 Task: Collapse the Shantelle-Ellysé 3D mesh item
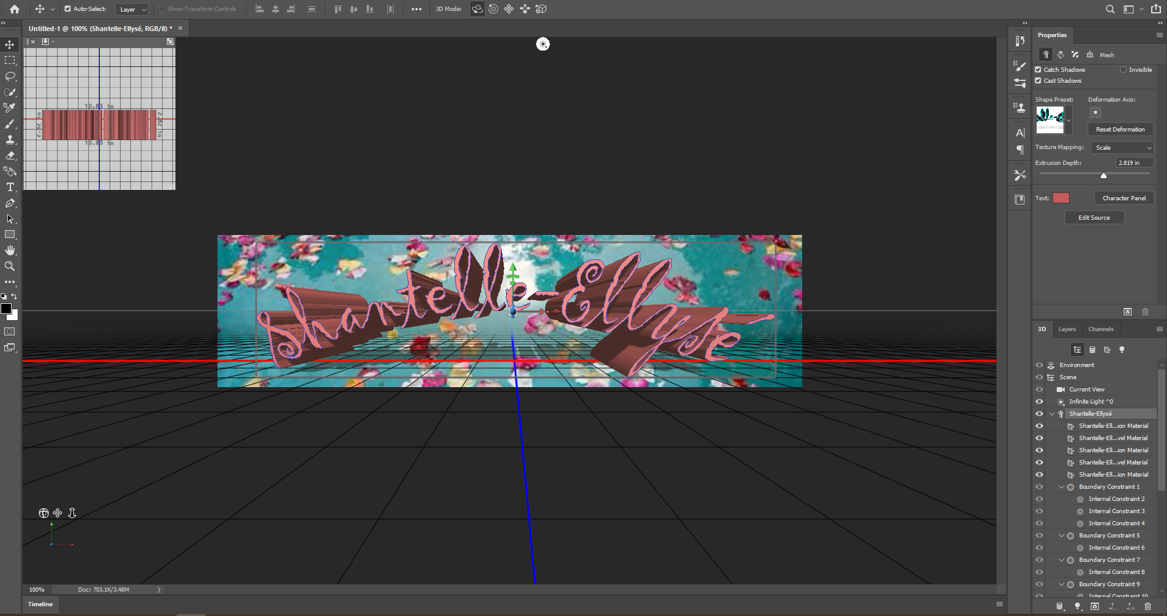(x=1052, y=414)
